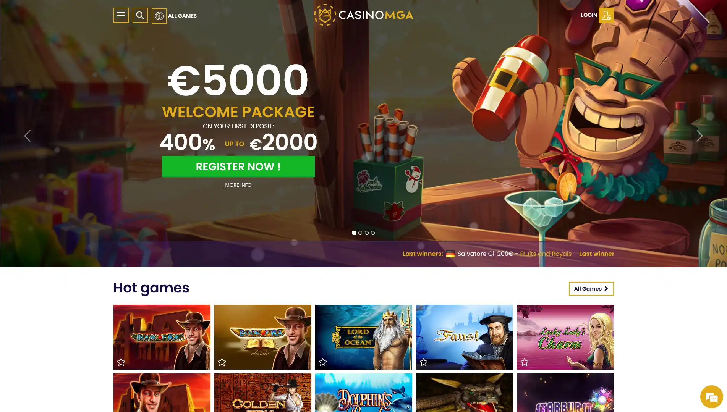Screen dimensions: 727x412
Task: Select the second carousel slide dot
Action: point(360,233)
